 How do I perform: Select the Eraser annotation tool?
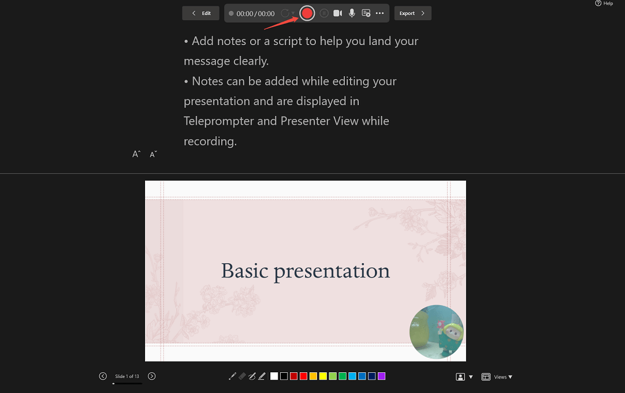242,376
